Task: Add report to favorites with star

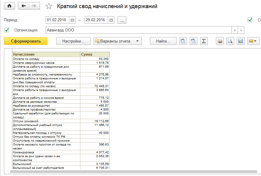Action: (49, 6)
